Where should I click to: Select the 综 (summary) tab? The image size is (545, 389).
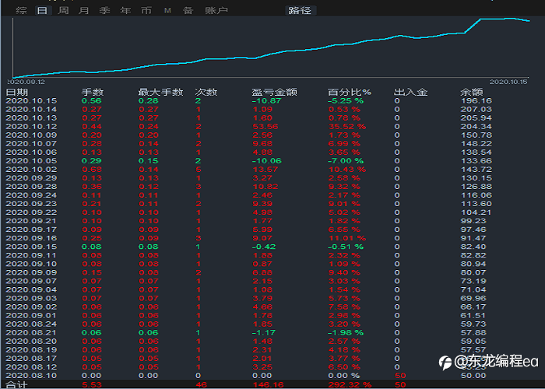point(21,10)
